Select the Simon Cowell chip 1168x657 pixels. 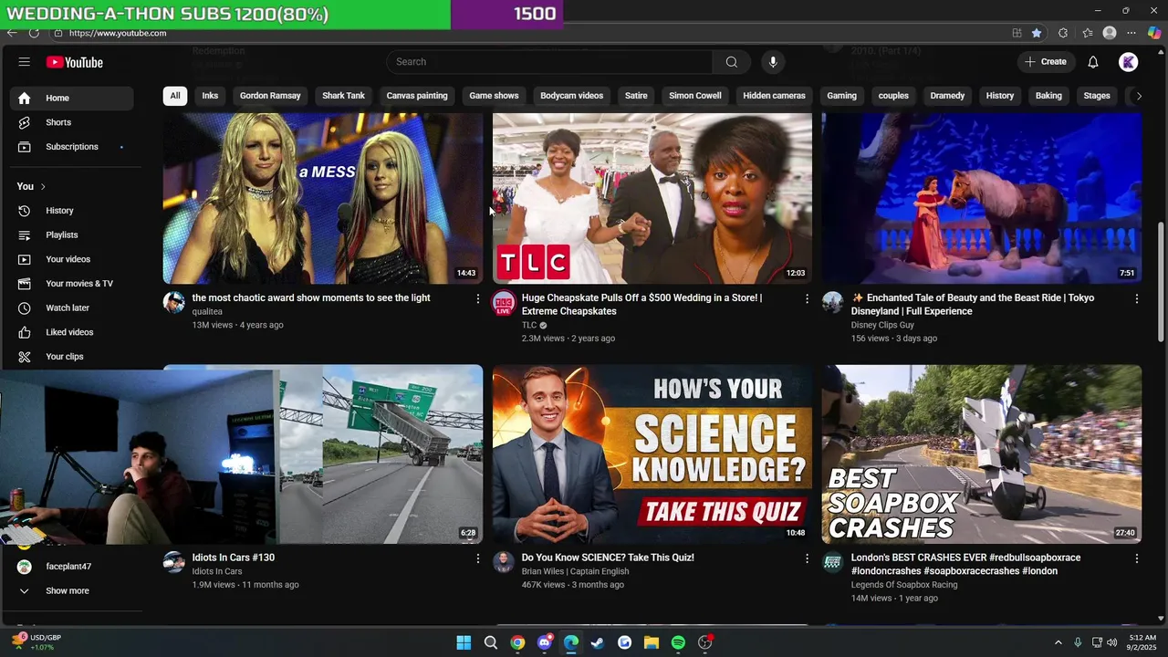695,96
